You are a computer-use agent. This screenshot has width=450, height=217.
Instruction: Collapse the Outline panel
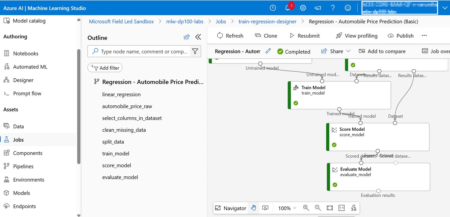point(198,37)
